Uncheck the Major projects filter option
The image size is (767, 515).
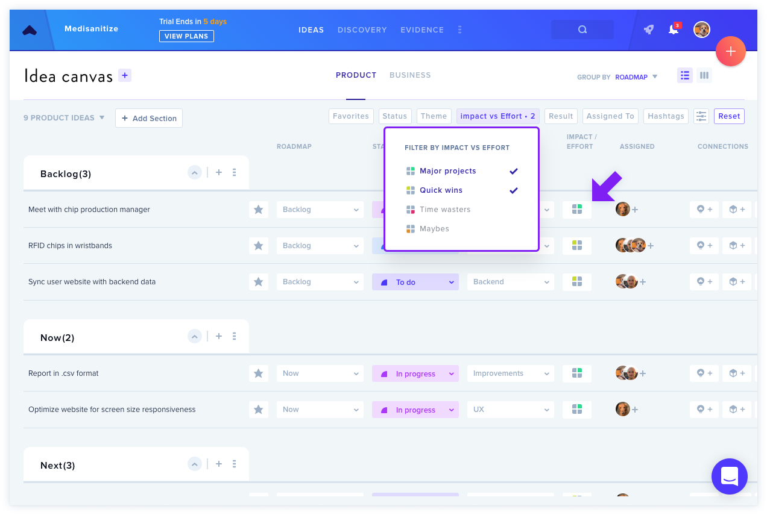tap(462, 171)
